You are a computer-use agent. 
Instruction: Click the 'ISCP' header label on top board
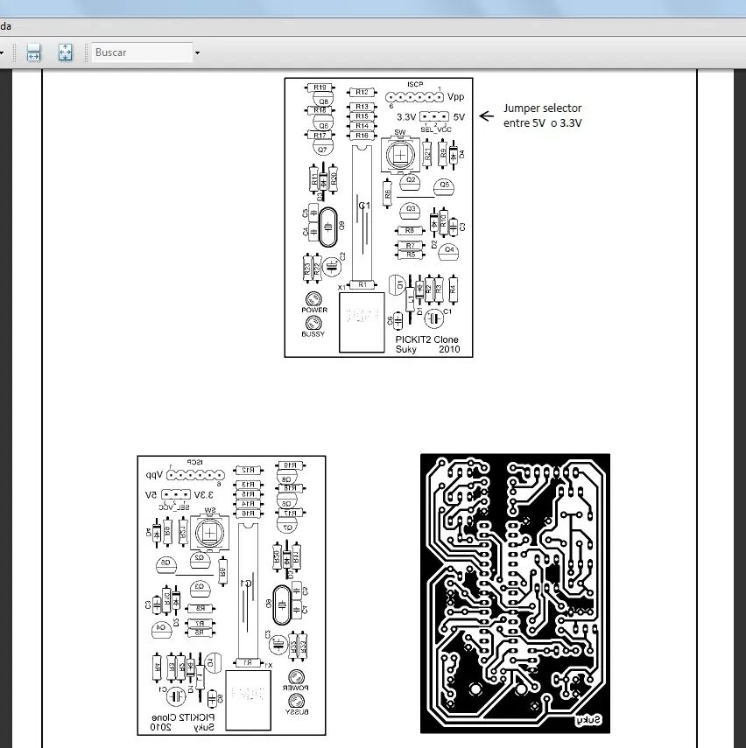[415, 85]
